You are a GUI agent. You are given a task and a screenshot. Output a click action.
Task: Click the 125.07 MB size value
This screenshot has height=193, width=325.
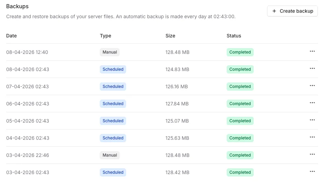tap(177, 121)
